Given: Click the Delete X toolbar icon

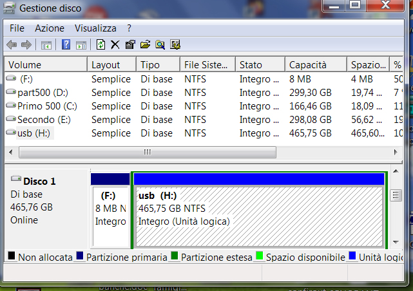Looking at the screenshot, I should (115, 44).
